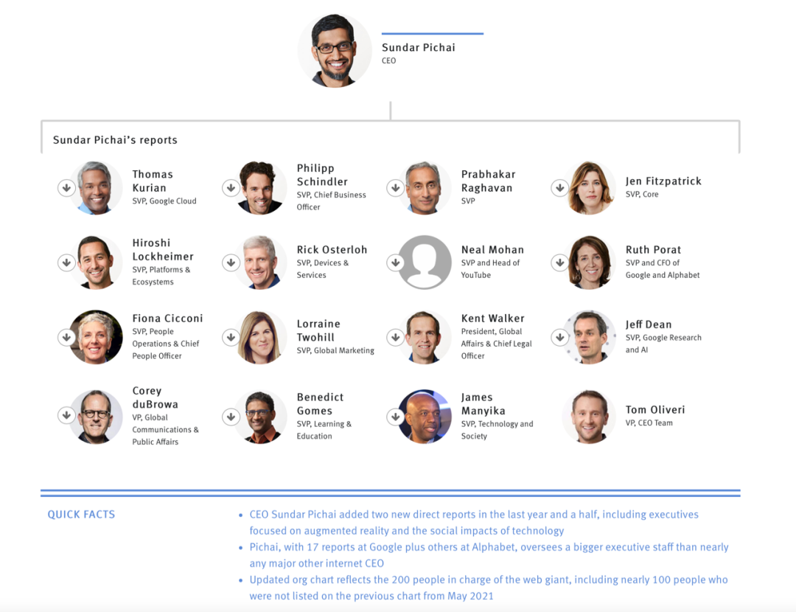Image resolution: width=796 pixels, height=612 pixels.
Task: Click the name Neal Mohan
Action: coord(492,249)
